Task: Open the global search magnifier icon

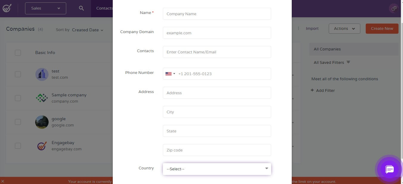Action: coord(81,8)
